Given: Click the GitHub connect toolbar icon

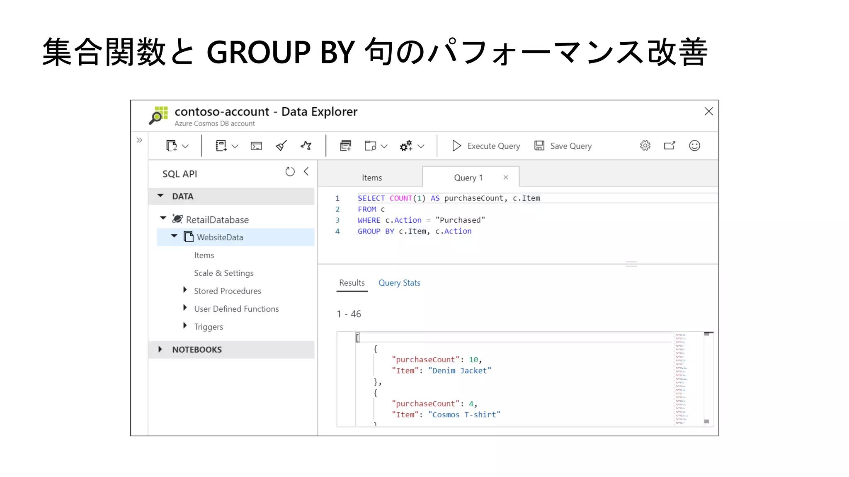Looking at the screenshot, I should pyautogui.click(x=306, y=146).
